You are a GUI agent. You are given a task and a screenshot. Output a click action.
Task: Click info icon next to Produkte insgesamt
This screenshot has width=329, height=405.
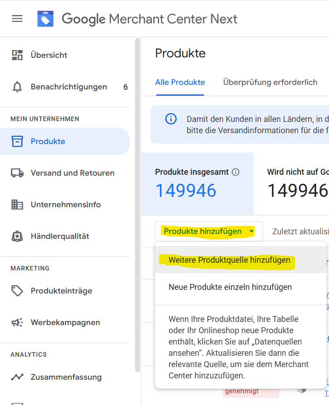235,172
